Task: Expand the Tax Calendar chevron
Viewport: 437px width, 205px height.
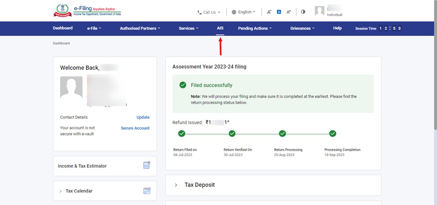Action: [60, 191]
